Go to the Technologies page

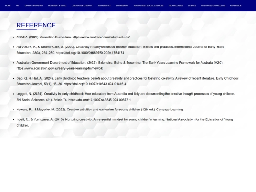pyautogui.click(x=175, y=6)
